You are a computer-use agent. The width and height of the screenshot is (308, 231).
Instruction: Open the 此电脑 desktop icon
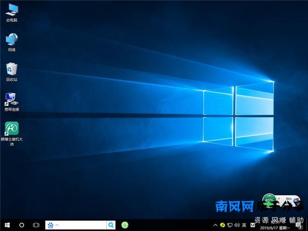pos(12,13)
